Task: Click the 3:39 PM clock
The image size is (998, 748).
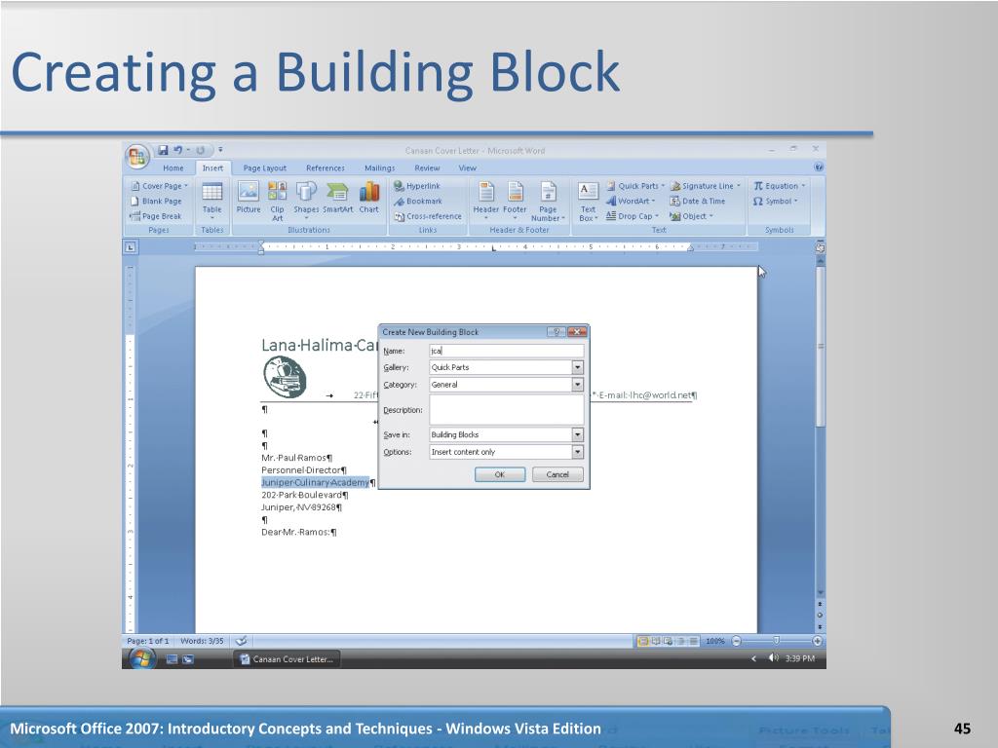Action: (x=800, y=658)
